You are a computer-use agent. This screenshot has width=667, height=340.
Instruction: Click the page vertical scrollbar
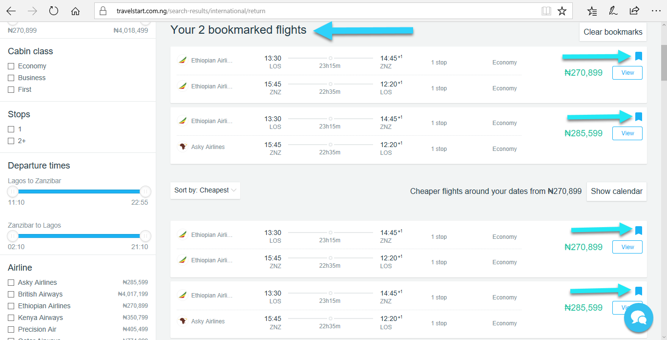click(664, 181)
